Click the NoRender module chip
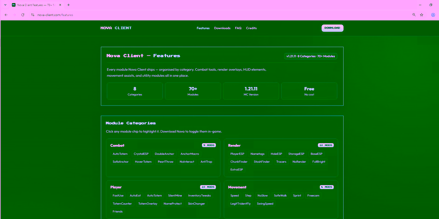This screenshot has width=439, height=219. pyautogui.click(x=299, y=162)
